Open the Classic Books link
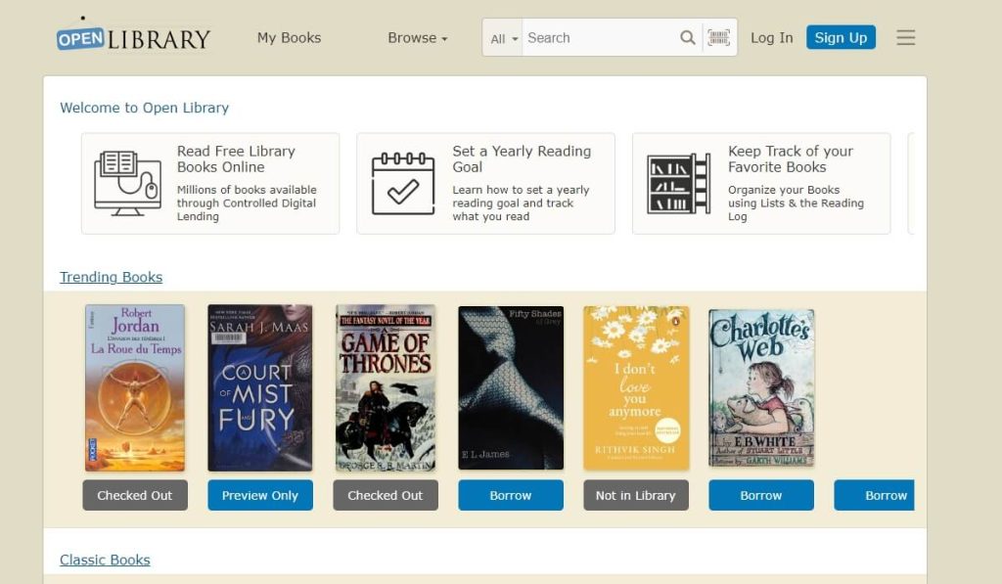This screenshot has width=1002, height=584. tap(104, 560)
